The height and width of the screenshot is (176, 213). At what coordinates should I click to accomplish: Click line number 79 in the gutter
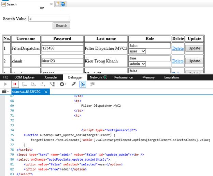click(12, 155)
